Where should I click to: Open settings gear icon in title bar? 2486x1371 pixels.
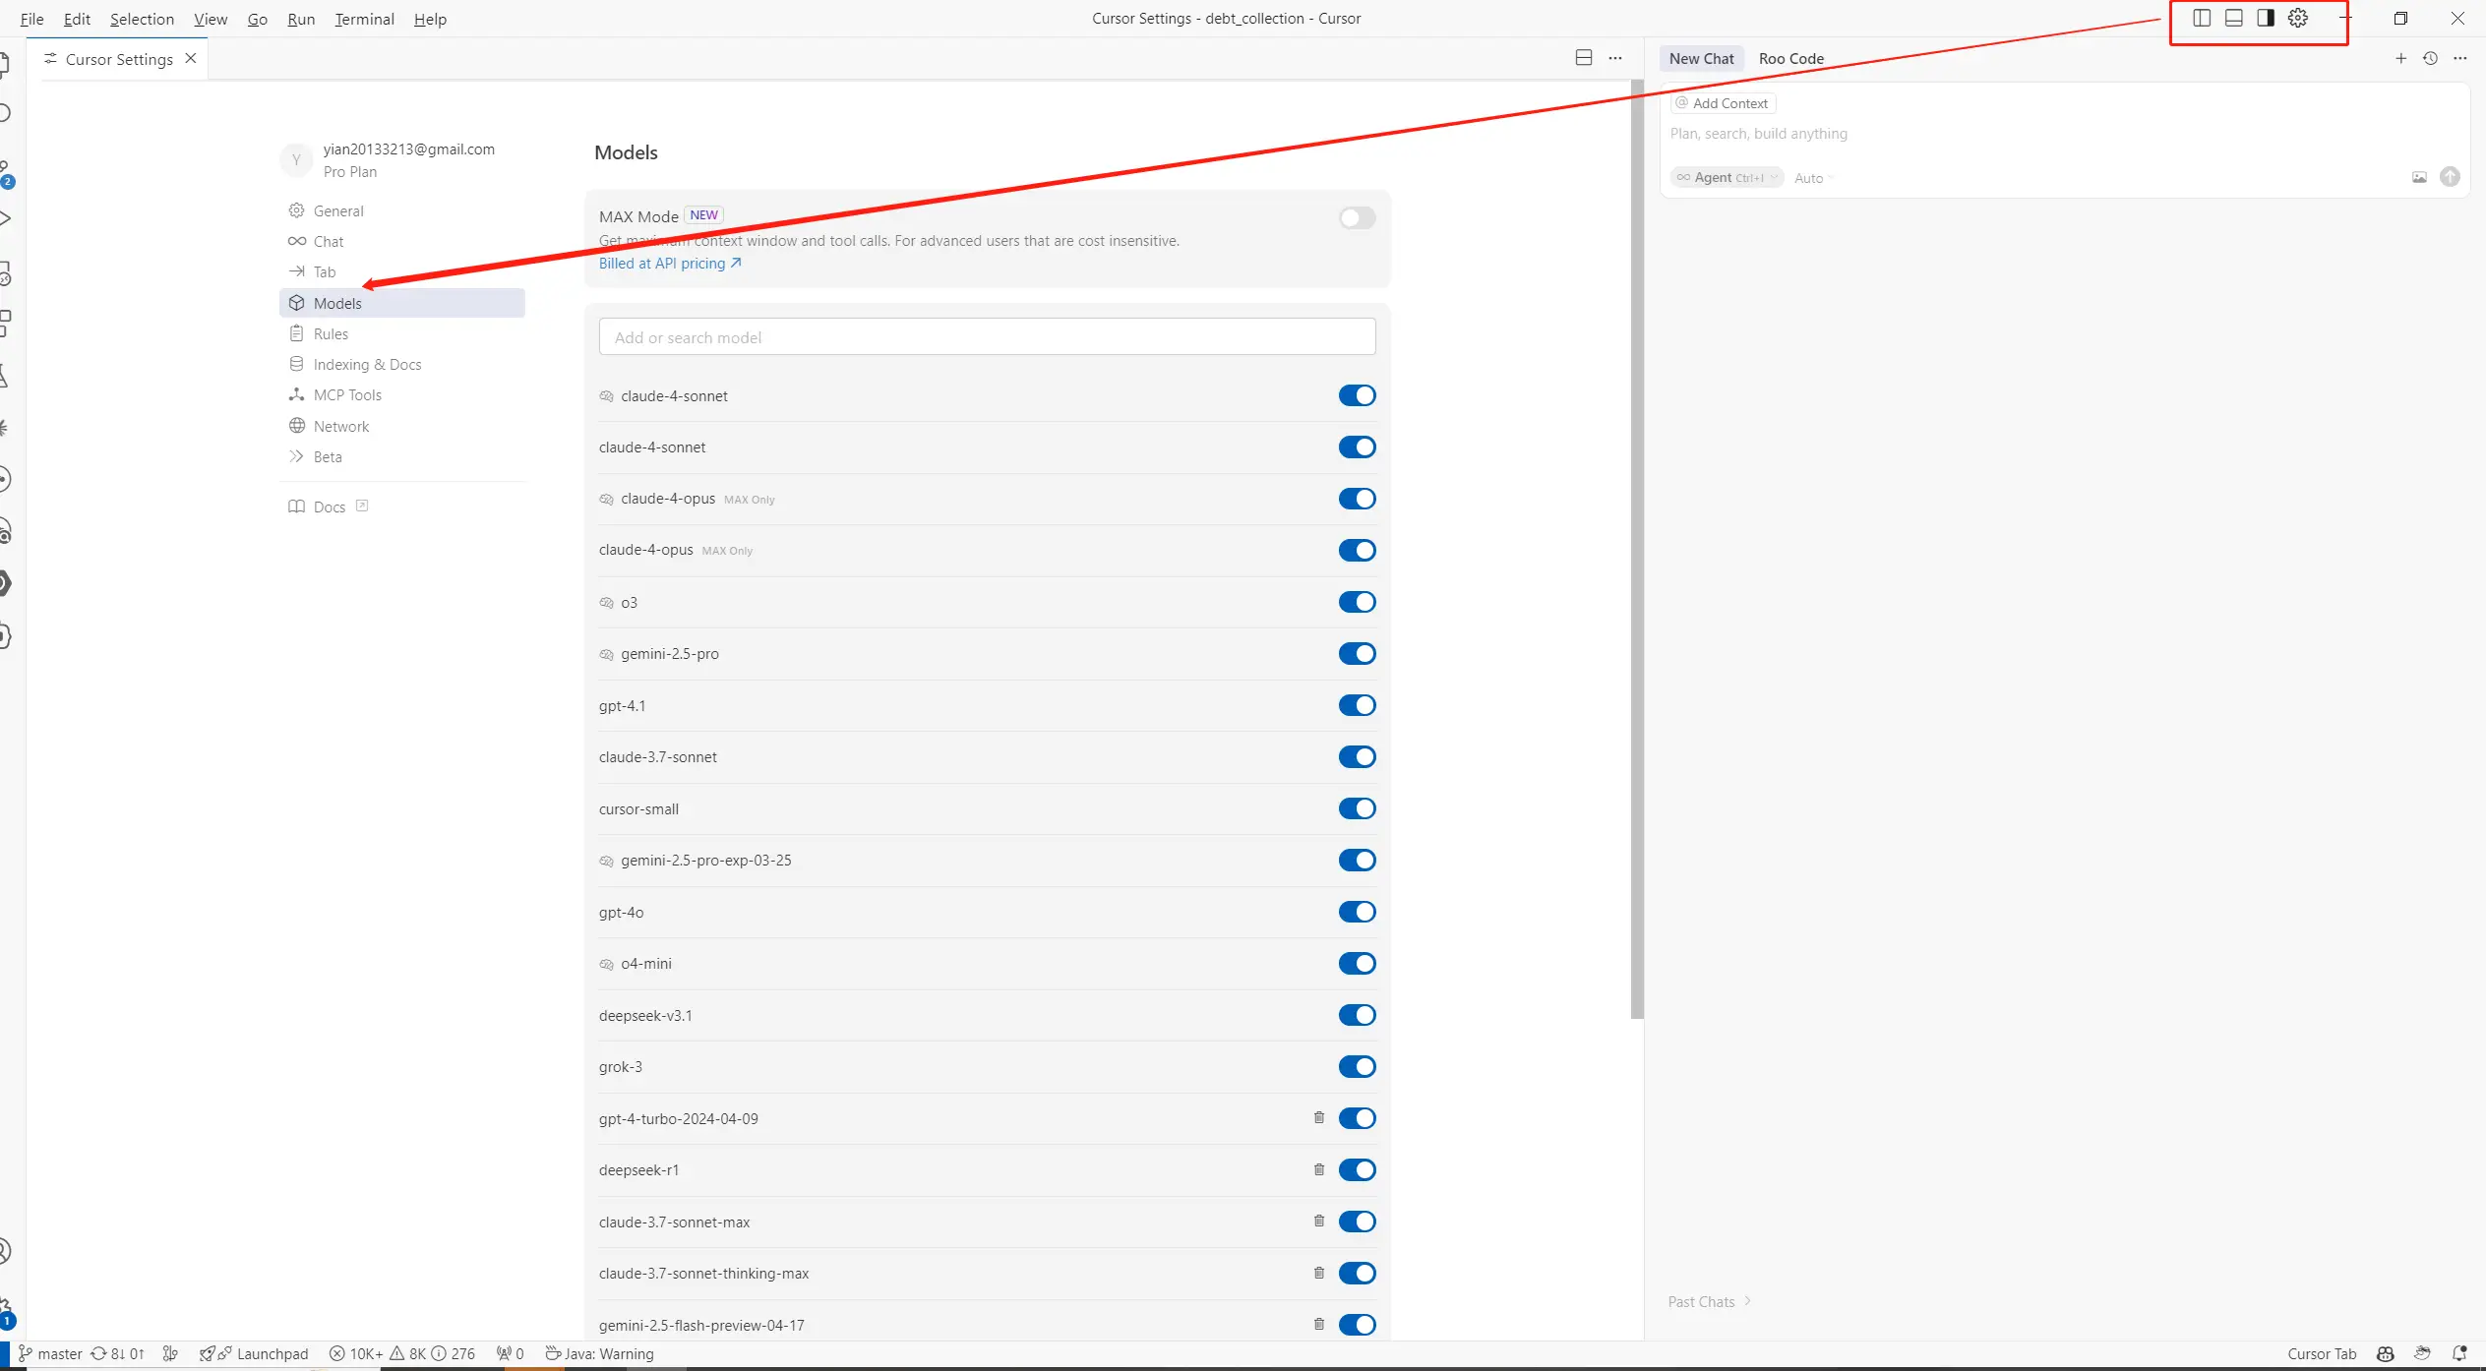tap(2298, 18)
